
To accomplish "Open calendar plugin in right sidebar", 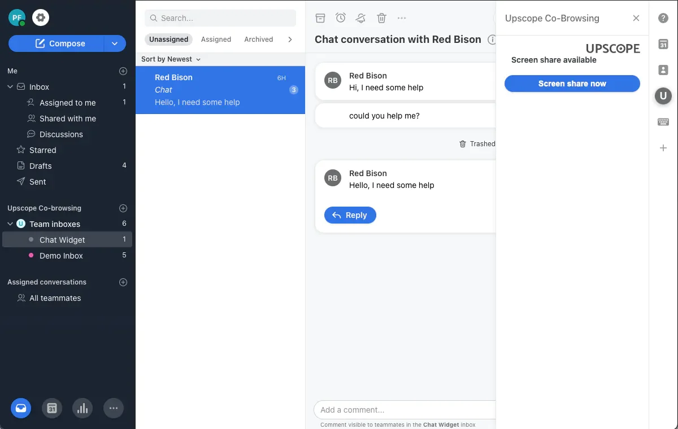I will (x=663, y=44).
